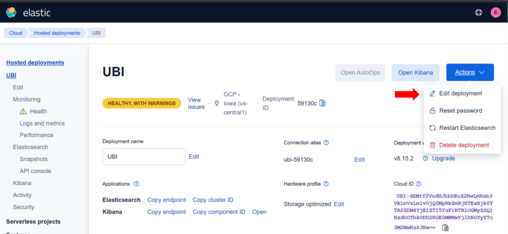This screenshot has width=508, height=234.
Task: Open Kibana in the sidebar
Action: click(22, 183)
